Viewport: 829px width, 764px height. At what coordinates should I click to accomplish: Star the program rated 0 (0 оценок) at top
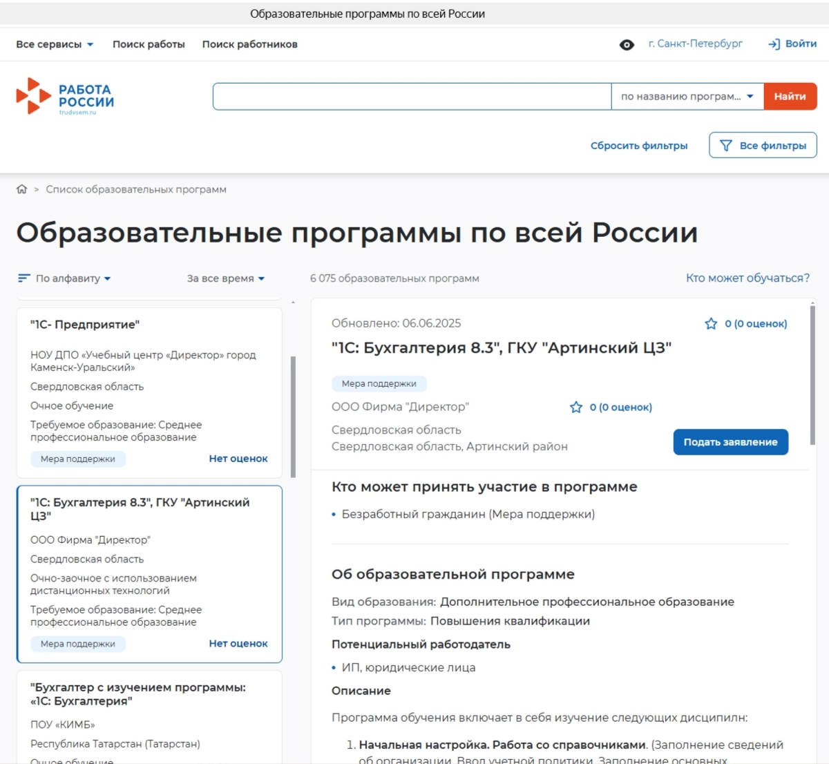click(712, 323)
